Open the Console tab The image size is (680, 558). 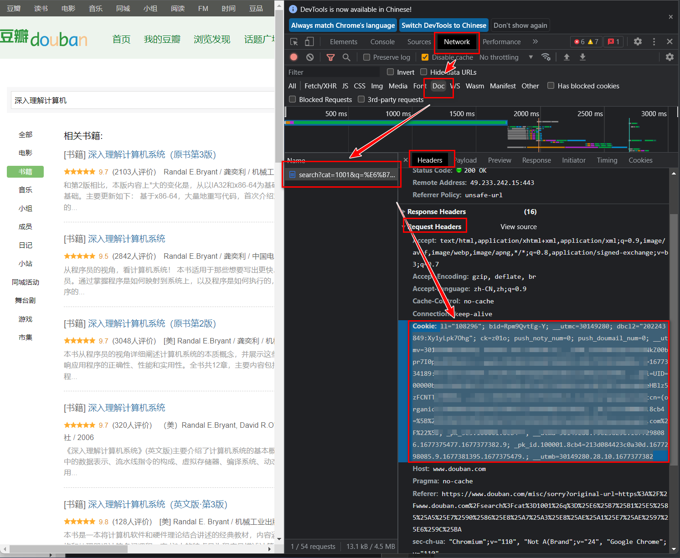382,41
